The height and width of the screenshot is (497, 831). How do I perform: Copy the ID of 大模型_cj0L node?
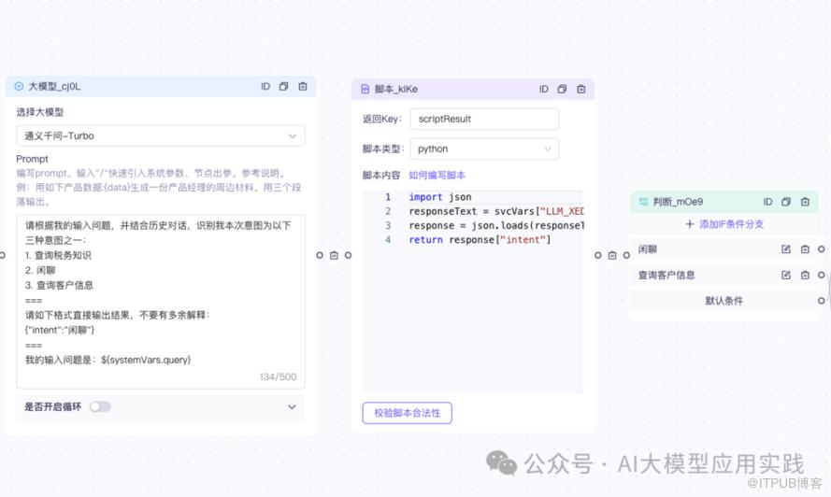tap(265, 86)
